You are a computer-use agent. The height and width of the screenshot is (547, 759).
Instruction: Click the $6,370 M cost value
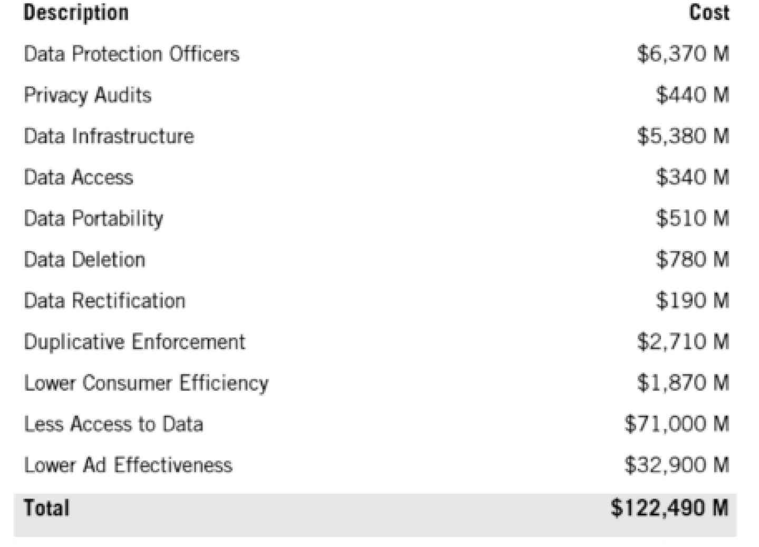(x=683, y=54)
